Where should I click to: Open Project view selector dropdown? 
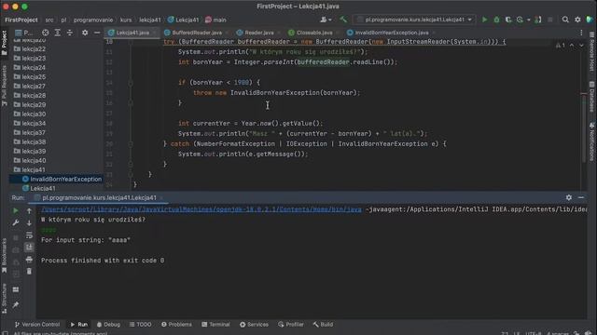23,33
